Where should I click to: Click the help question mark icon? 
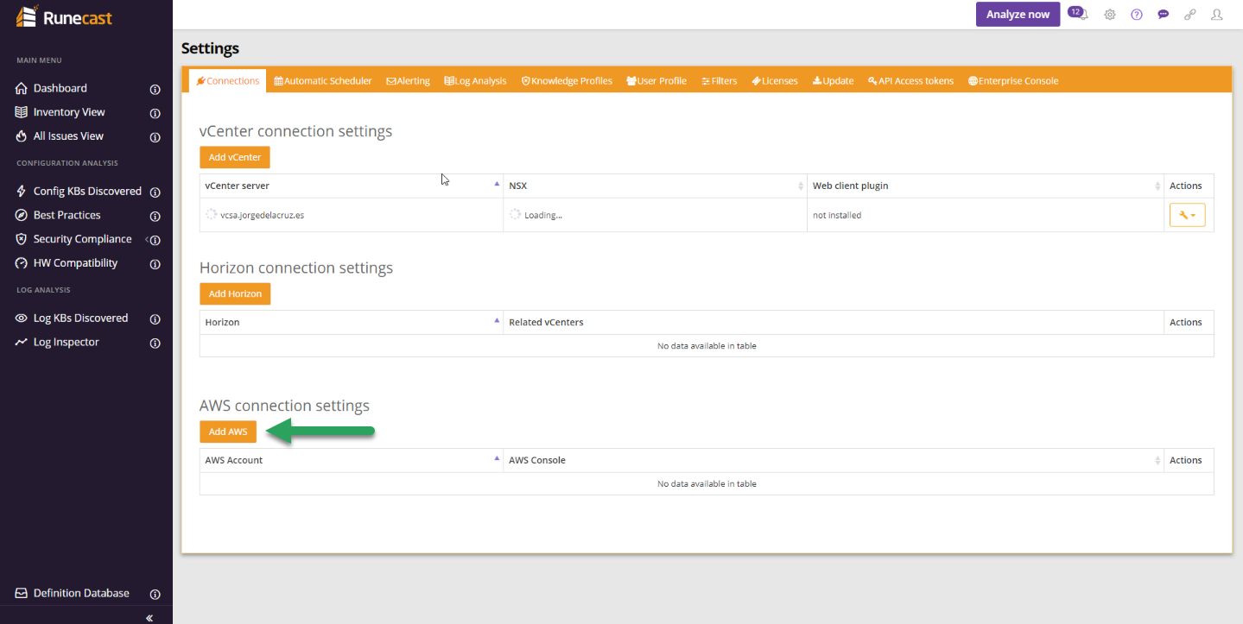click(x=1137, y=15)
